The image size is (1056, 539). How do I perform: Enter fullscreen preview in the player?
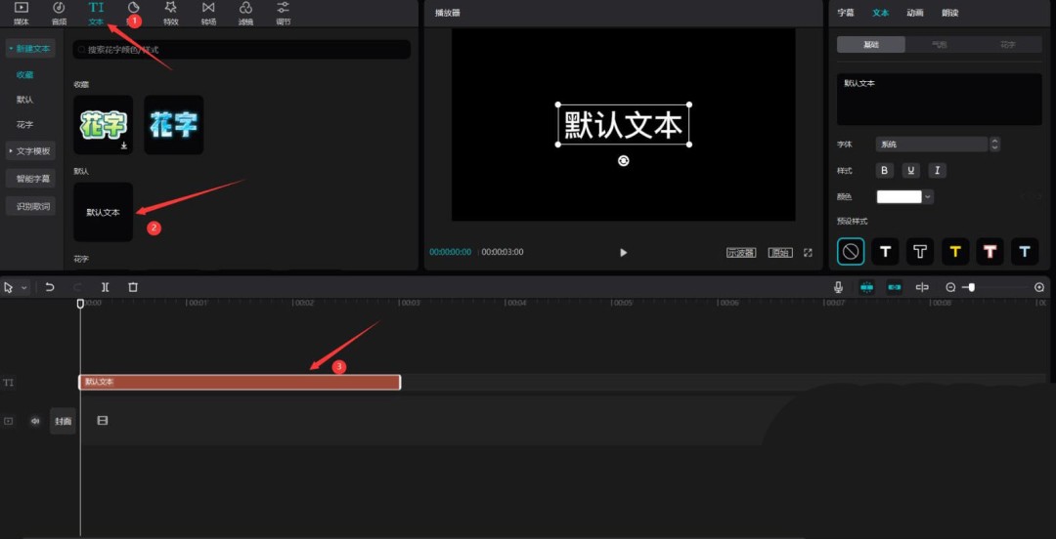[808, 252]
